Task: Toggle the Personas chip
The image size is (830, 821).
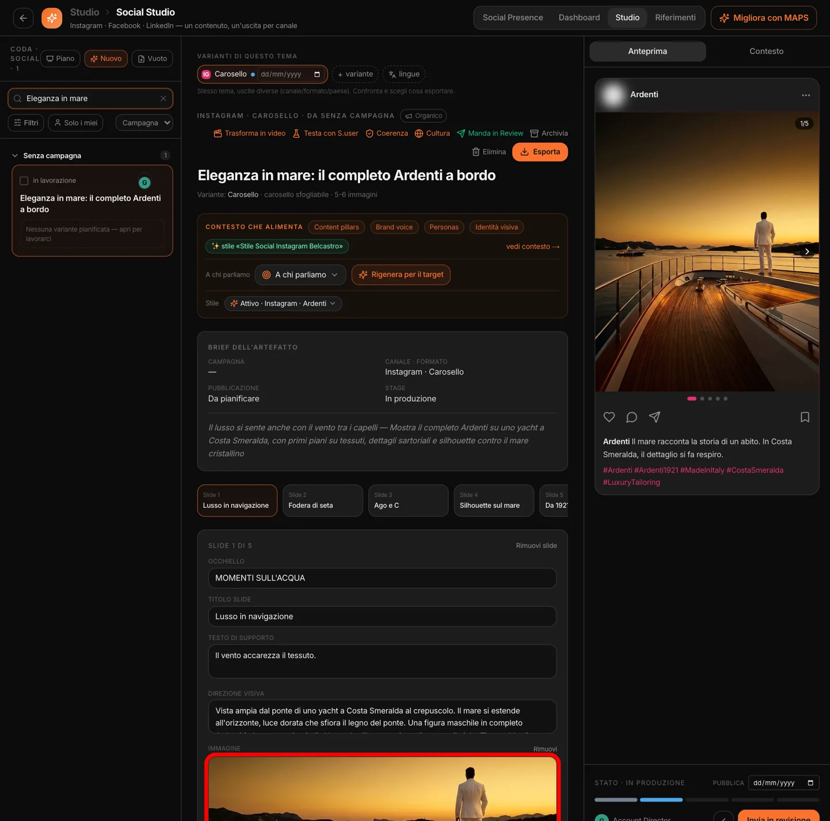Action: pyautogui.click(x=444, y=227)
